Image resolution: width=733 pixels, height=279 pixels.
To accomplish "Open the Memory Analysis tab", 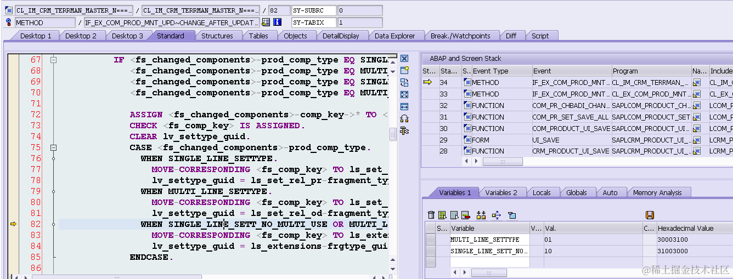I will 657,192.
